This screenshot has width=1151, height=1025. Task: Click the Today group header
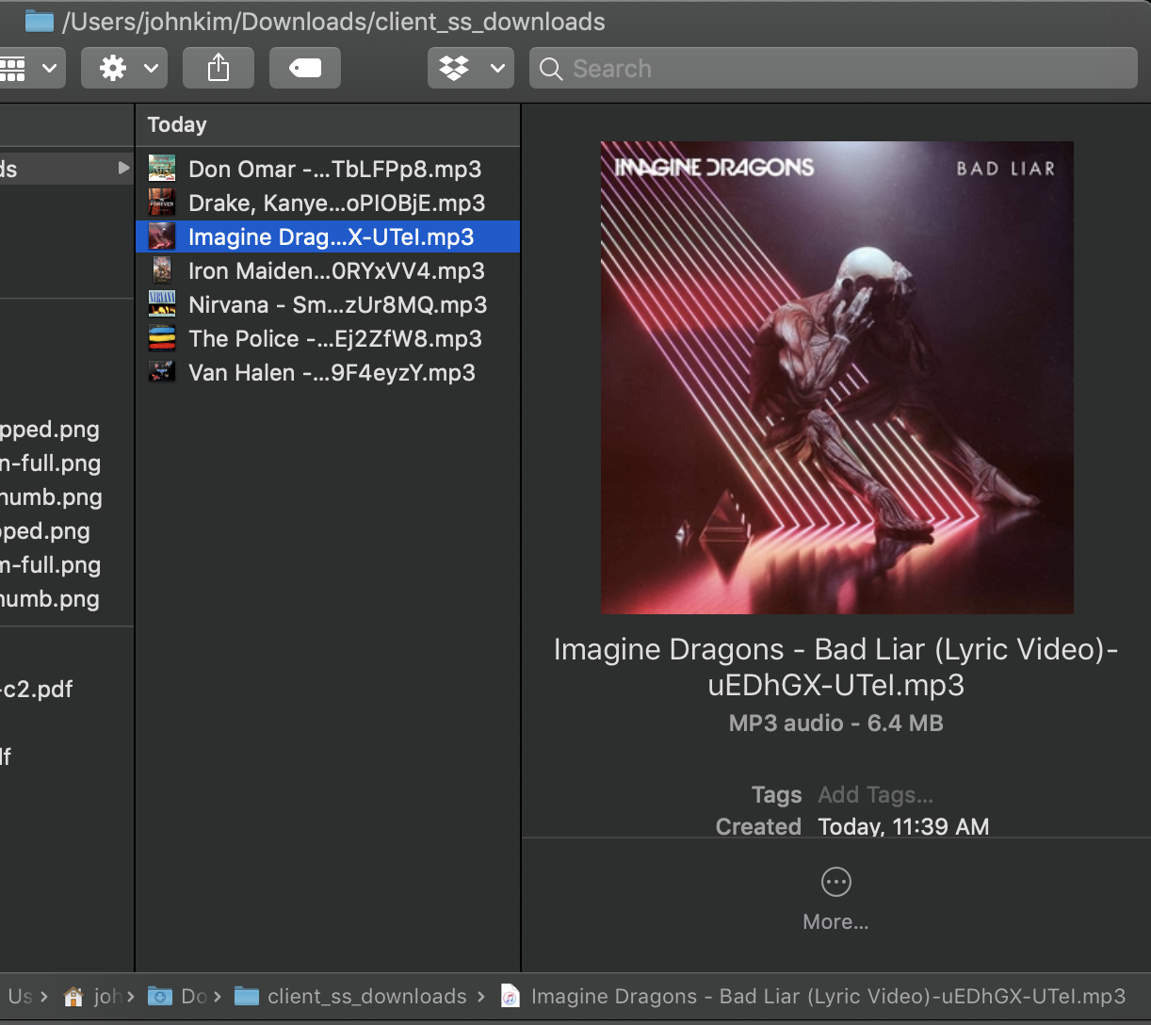[177, 124]
